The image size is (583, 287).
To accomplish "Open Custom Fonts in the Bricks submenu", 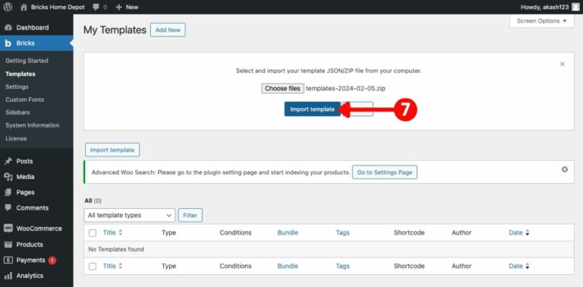I will (24, 99).
